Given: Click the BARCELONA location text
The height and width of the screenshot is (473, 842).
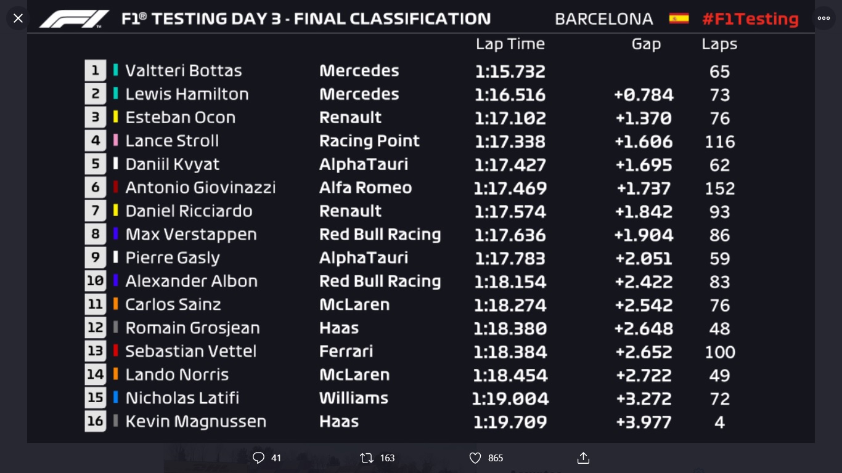Looking at the screenshot, I should (x=603, y=19).
